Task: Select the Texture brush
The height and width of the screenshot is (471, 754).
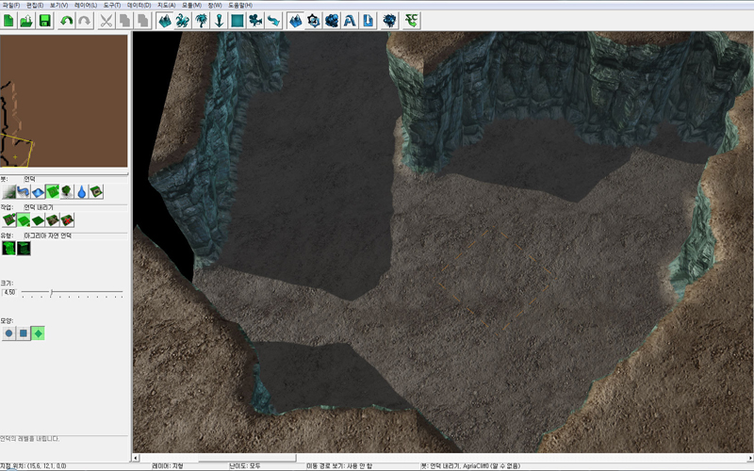Action: [8, 192]
